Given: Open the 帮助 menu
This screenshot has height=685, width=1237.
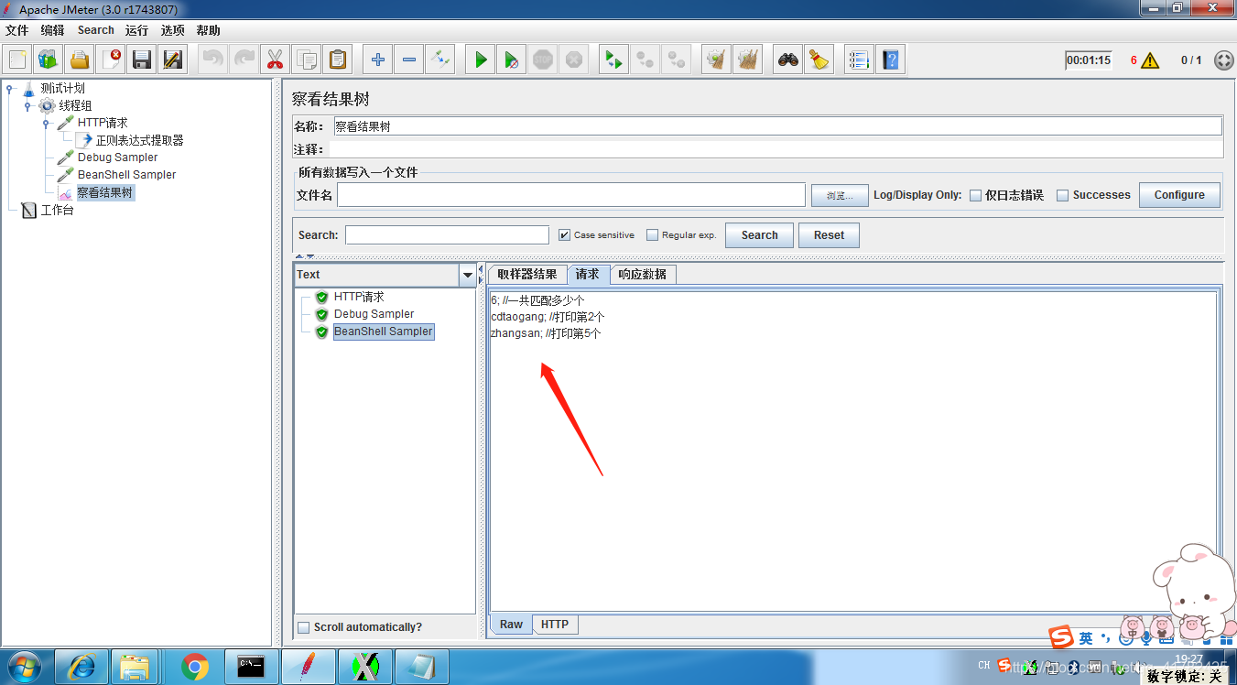Looking at the screenshot, I should (x=209, y=30).
